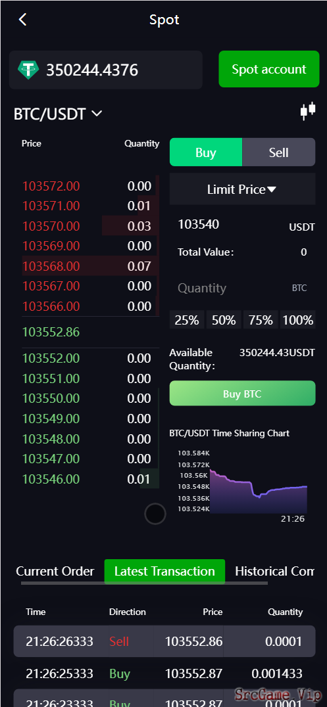Tap the round floating circle button
The image size is (327, 707).
(155, 514)
